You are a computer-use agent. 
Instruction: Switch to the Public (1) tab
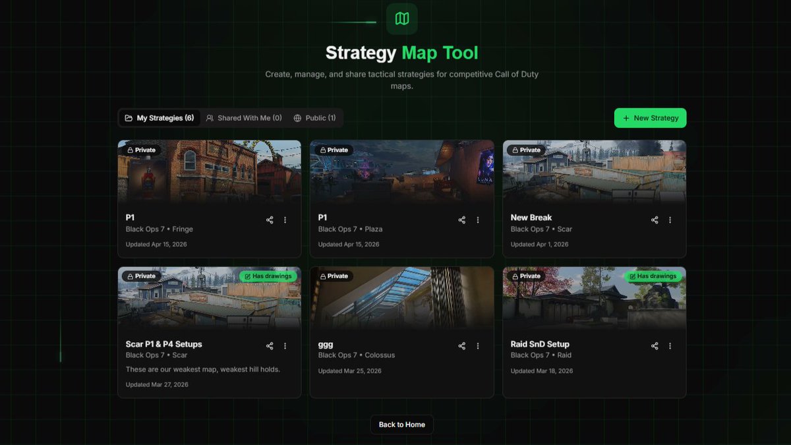coord(314,118)
